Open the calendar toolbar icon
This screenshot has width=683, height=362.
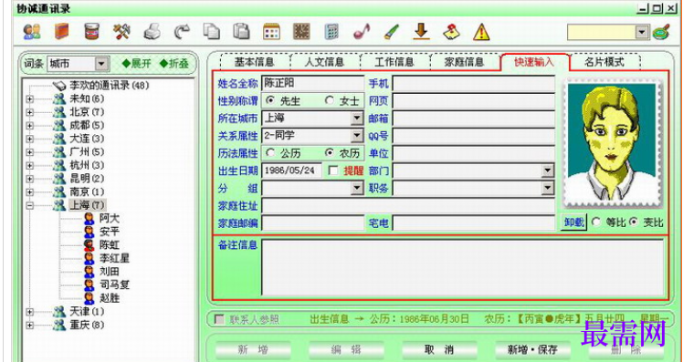(271, 32)
